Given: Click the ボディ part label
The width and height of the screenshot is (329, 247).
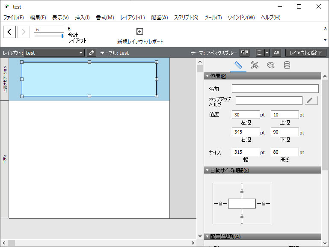Looking at the screenshot, I should (x=5, y=160).
